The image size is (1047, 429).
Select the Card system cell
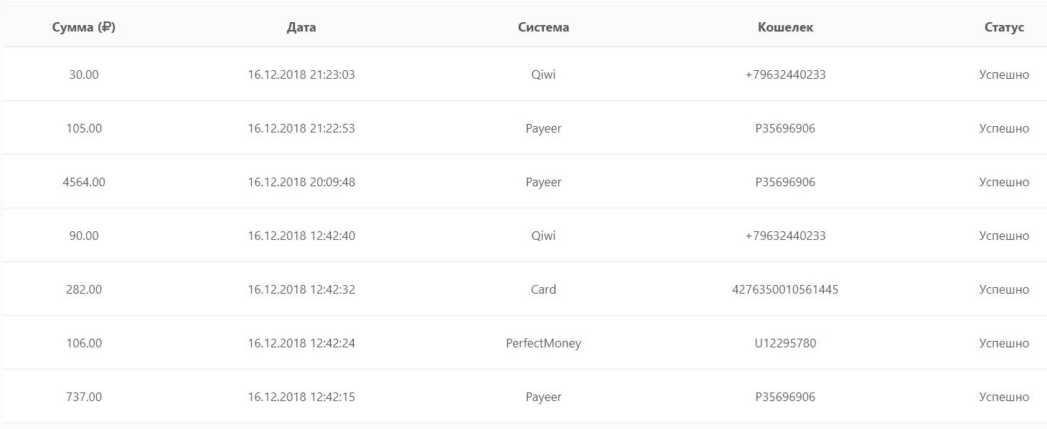[x=543, y=289]
